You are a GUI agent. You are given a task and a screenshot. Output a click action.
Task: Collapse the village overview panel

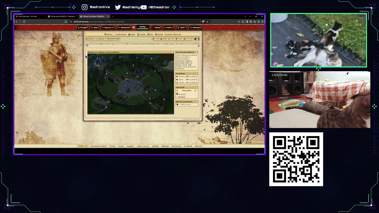[x=172, y=52]
